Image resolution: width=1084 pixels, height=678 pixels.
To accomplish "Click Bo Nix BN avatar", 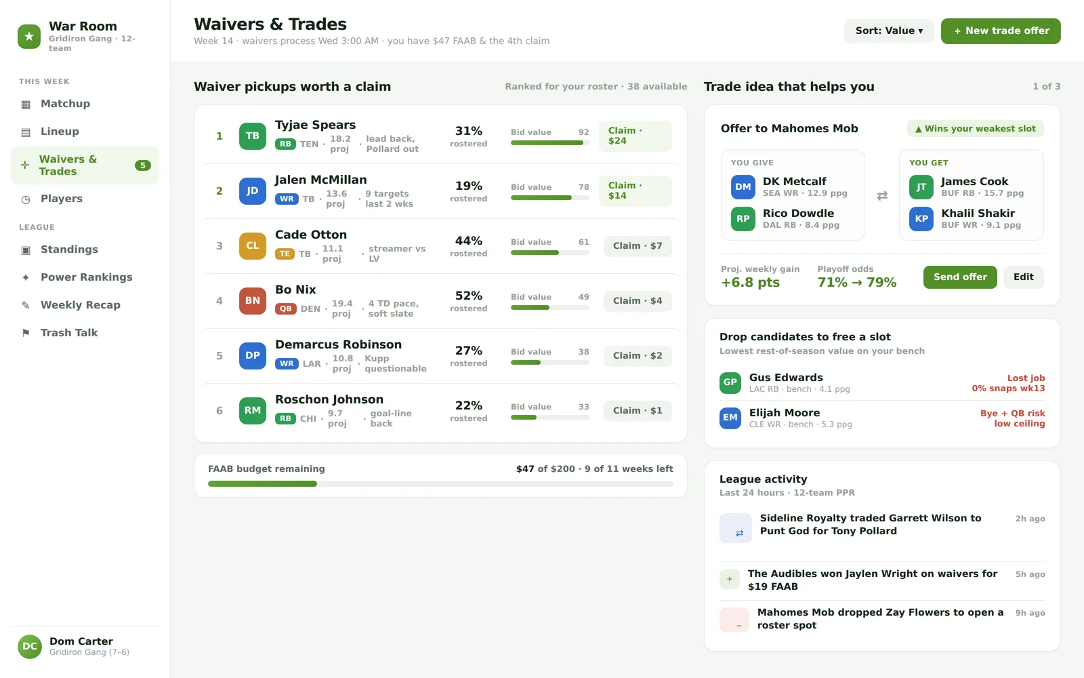I will point(253,300).
